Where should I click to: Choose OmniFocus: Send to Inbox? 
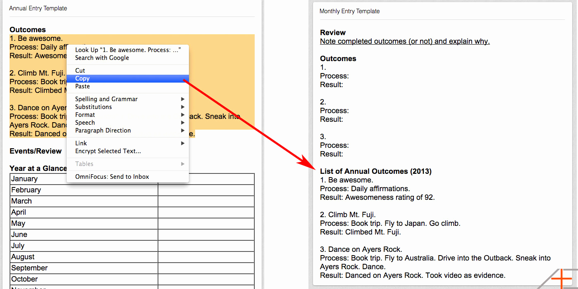click(x=128, y=177)
